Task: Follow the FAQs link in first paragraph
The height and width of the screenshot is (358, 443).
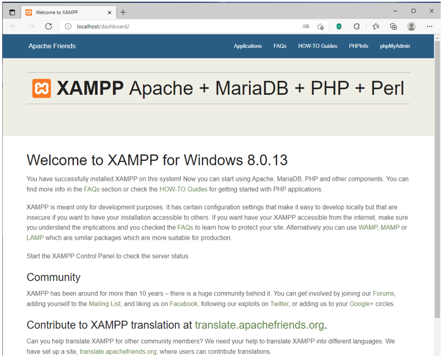Action: 92,189
